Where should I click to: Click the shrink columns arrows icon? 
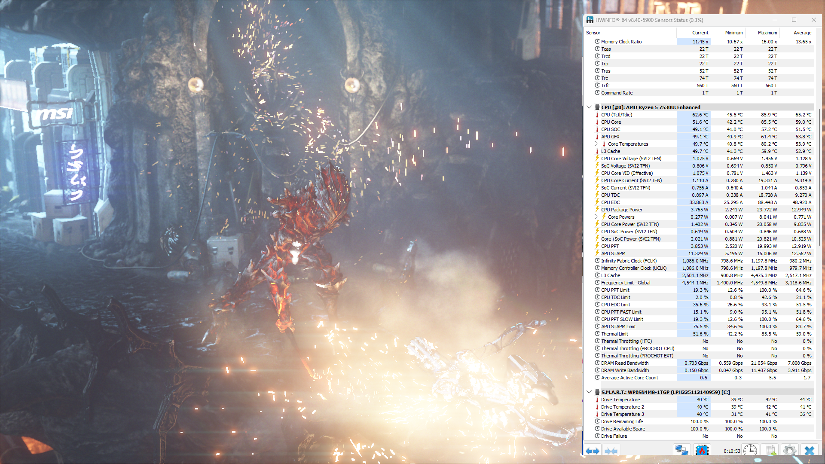611,451
